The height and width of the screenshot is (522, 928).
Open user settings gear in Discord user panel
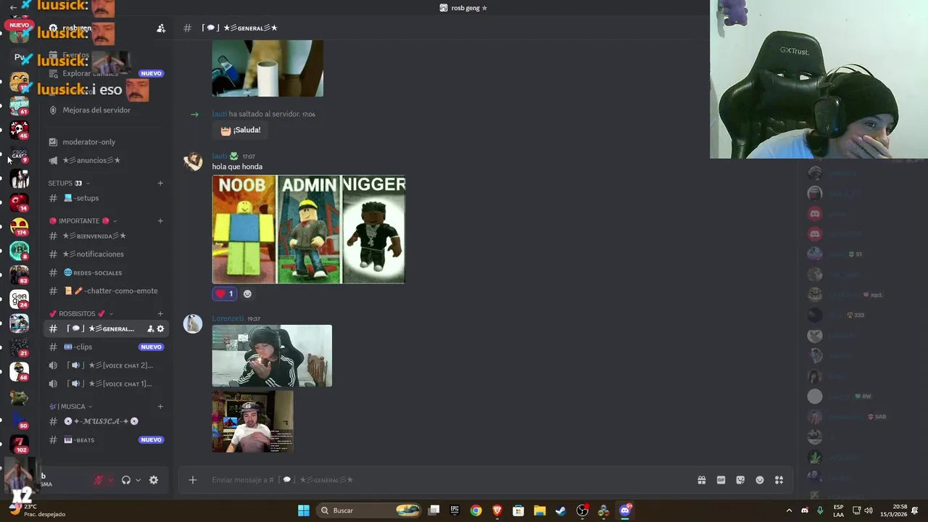(x=154, y=480)
